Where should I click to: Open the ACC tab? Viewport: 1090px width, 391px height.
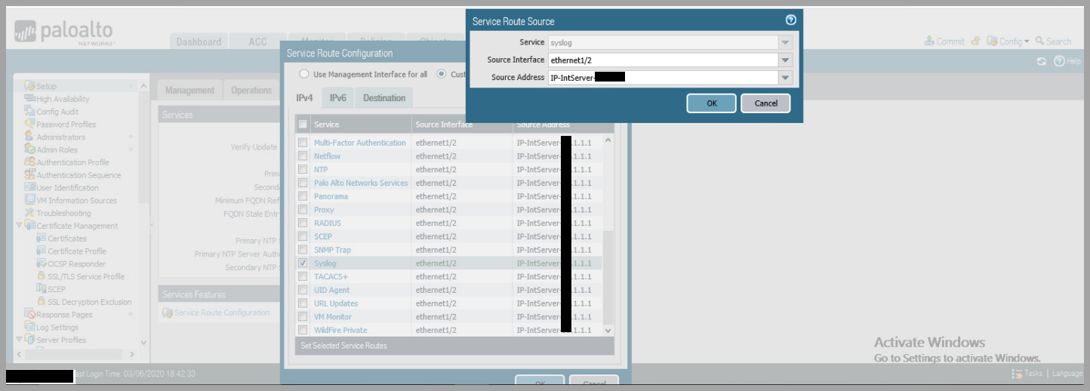(x=258, y=42)
